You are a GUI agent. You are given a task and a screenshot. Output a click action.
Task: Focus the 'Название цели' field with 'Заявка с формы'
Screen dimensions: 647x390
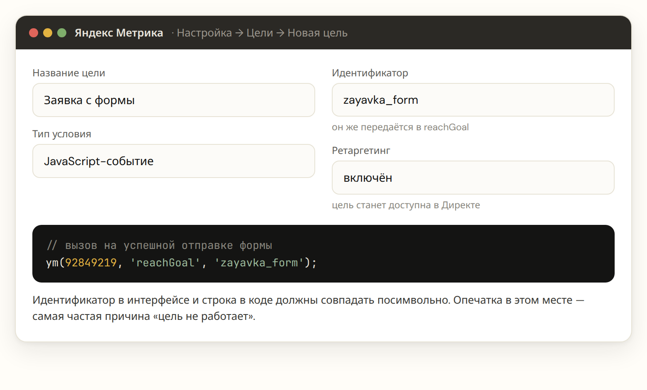[174, 100]
